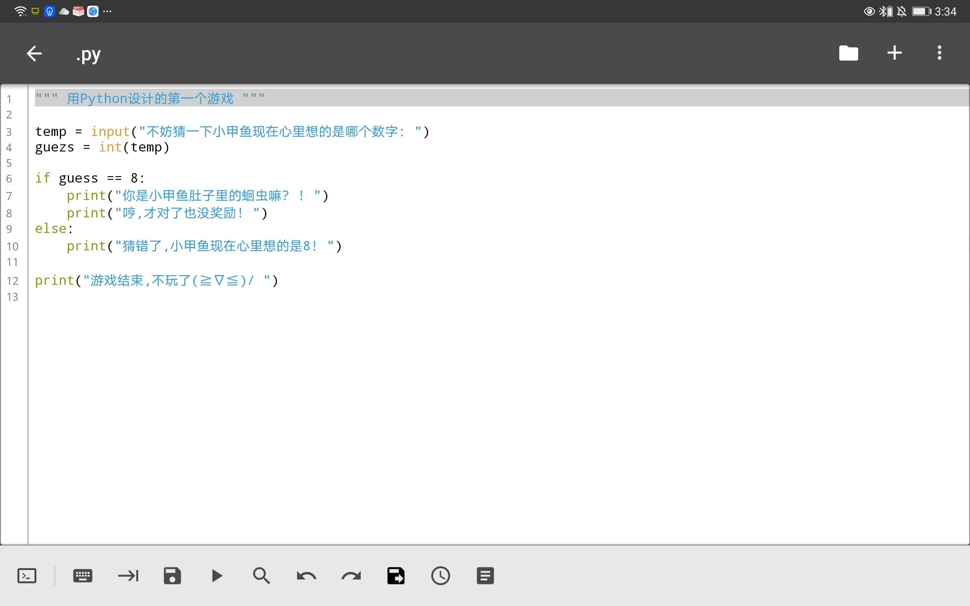Place cursor in docstring on line 1
The width and height of the screenshot is (970, 606).
(x=150, y=98)
